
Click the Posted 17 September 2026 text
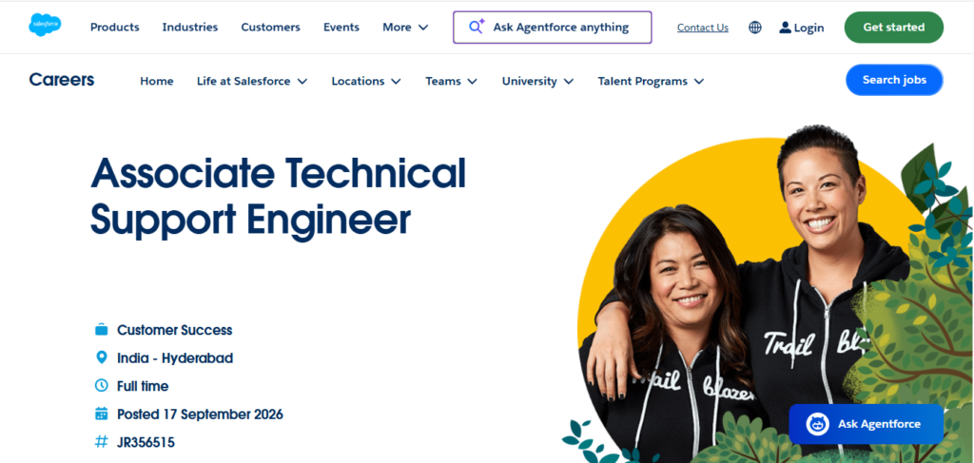200,414
